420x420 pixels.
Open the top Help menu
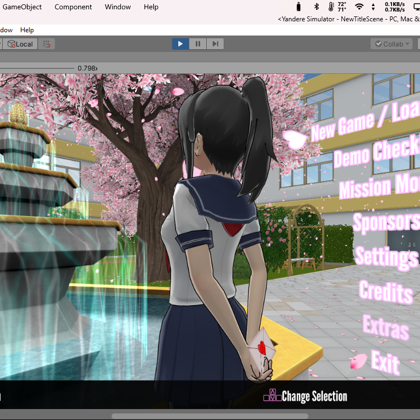151,7
